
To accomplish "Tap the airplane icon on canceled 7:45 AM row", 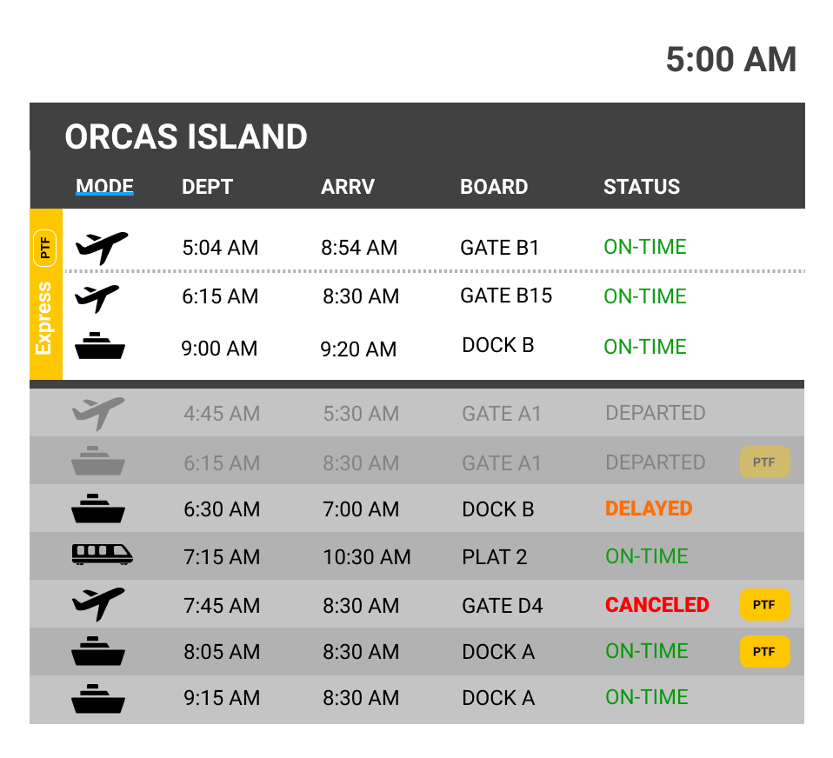I will click(x=98, y=604).
